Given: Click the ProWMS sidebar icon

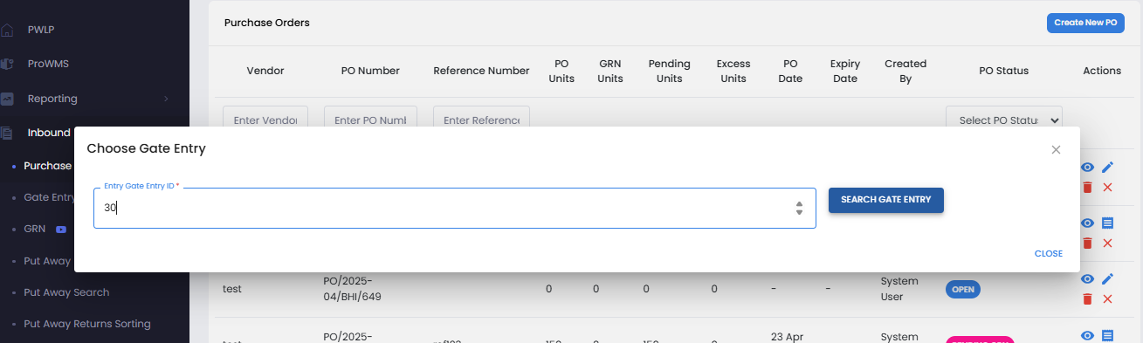Looking at the screenshot, I should pos(7,64).
